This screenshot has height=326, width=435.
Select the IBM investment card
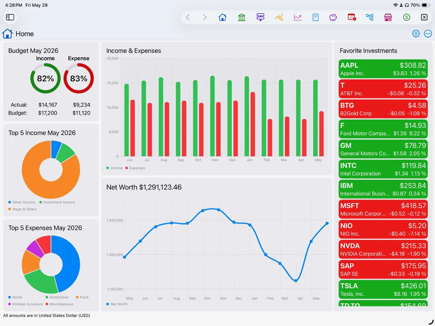383,189
